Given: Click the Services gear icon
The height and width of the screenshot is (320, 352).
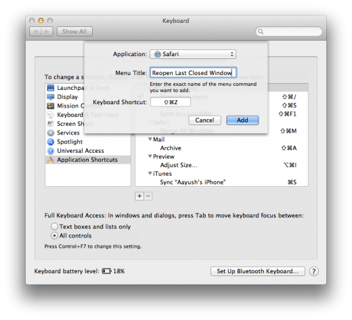Looking at the screenshot, I should click(51, 133).
